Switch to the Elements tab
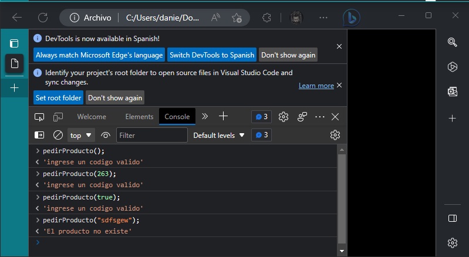This screenshot has width=469, height=257. (139, 117)
